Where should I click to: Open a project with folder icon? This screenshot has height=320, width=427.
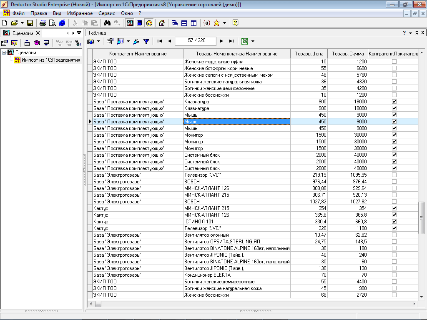[x=14, y=23]
